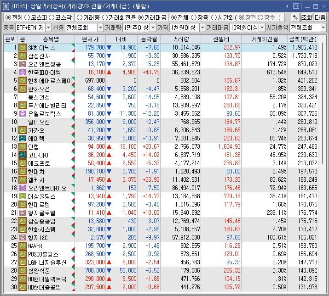Click the dark 신 badge beside 에이텍
The height and width of the screenshot is (296, 329).
22,139
